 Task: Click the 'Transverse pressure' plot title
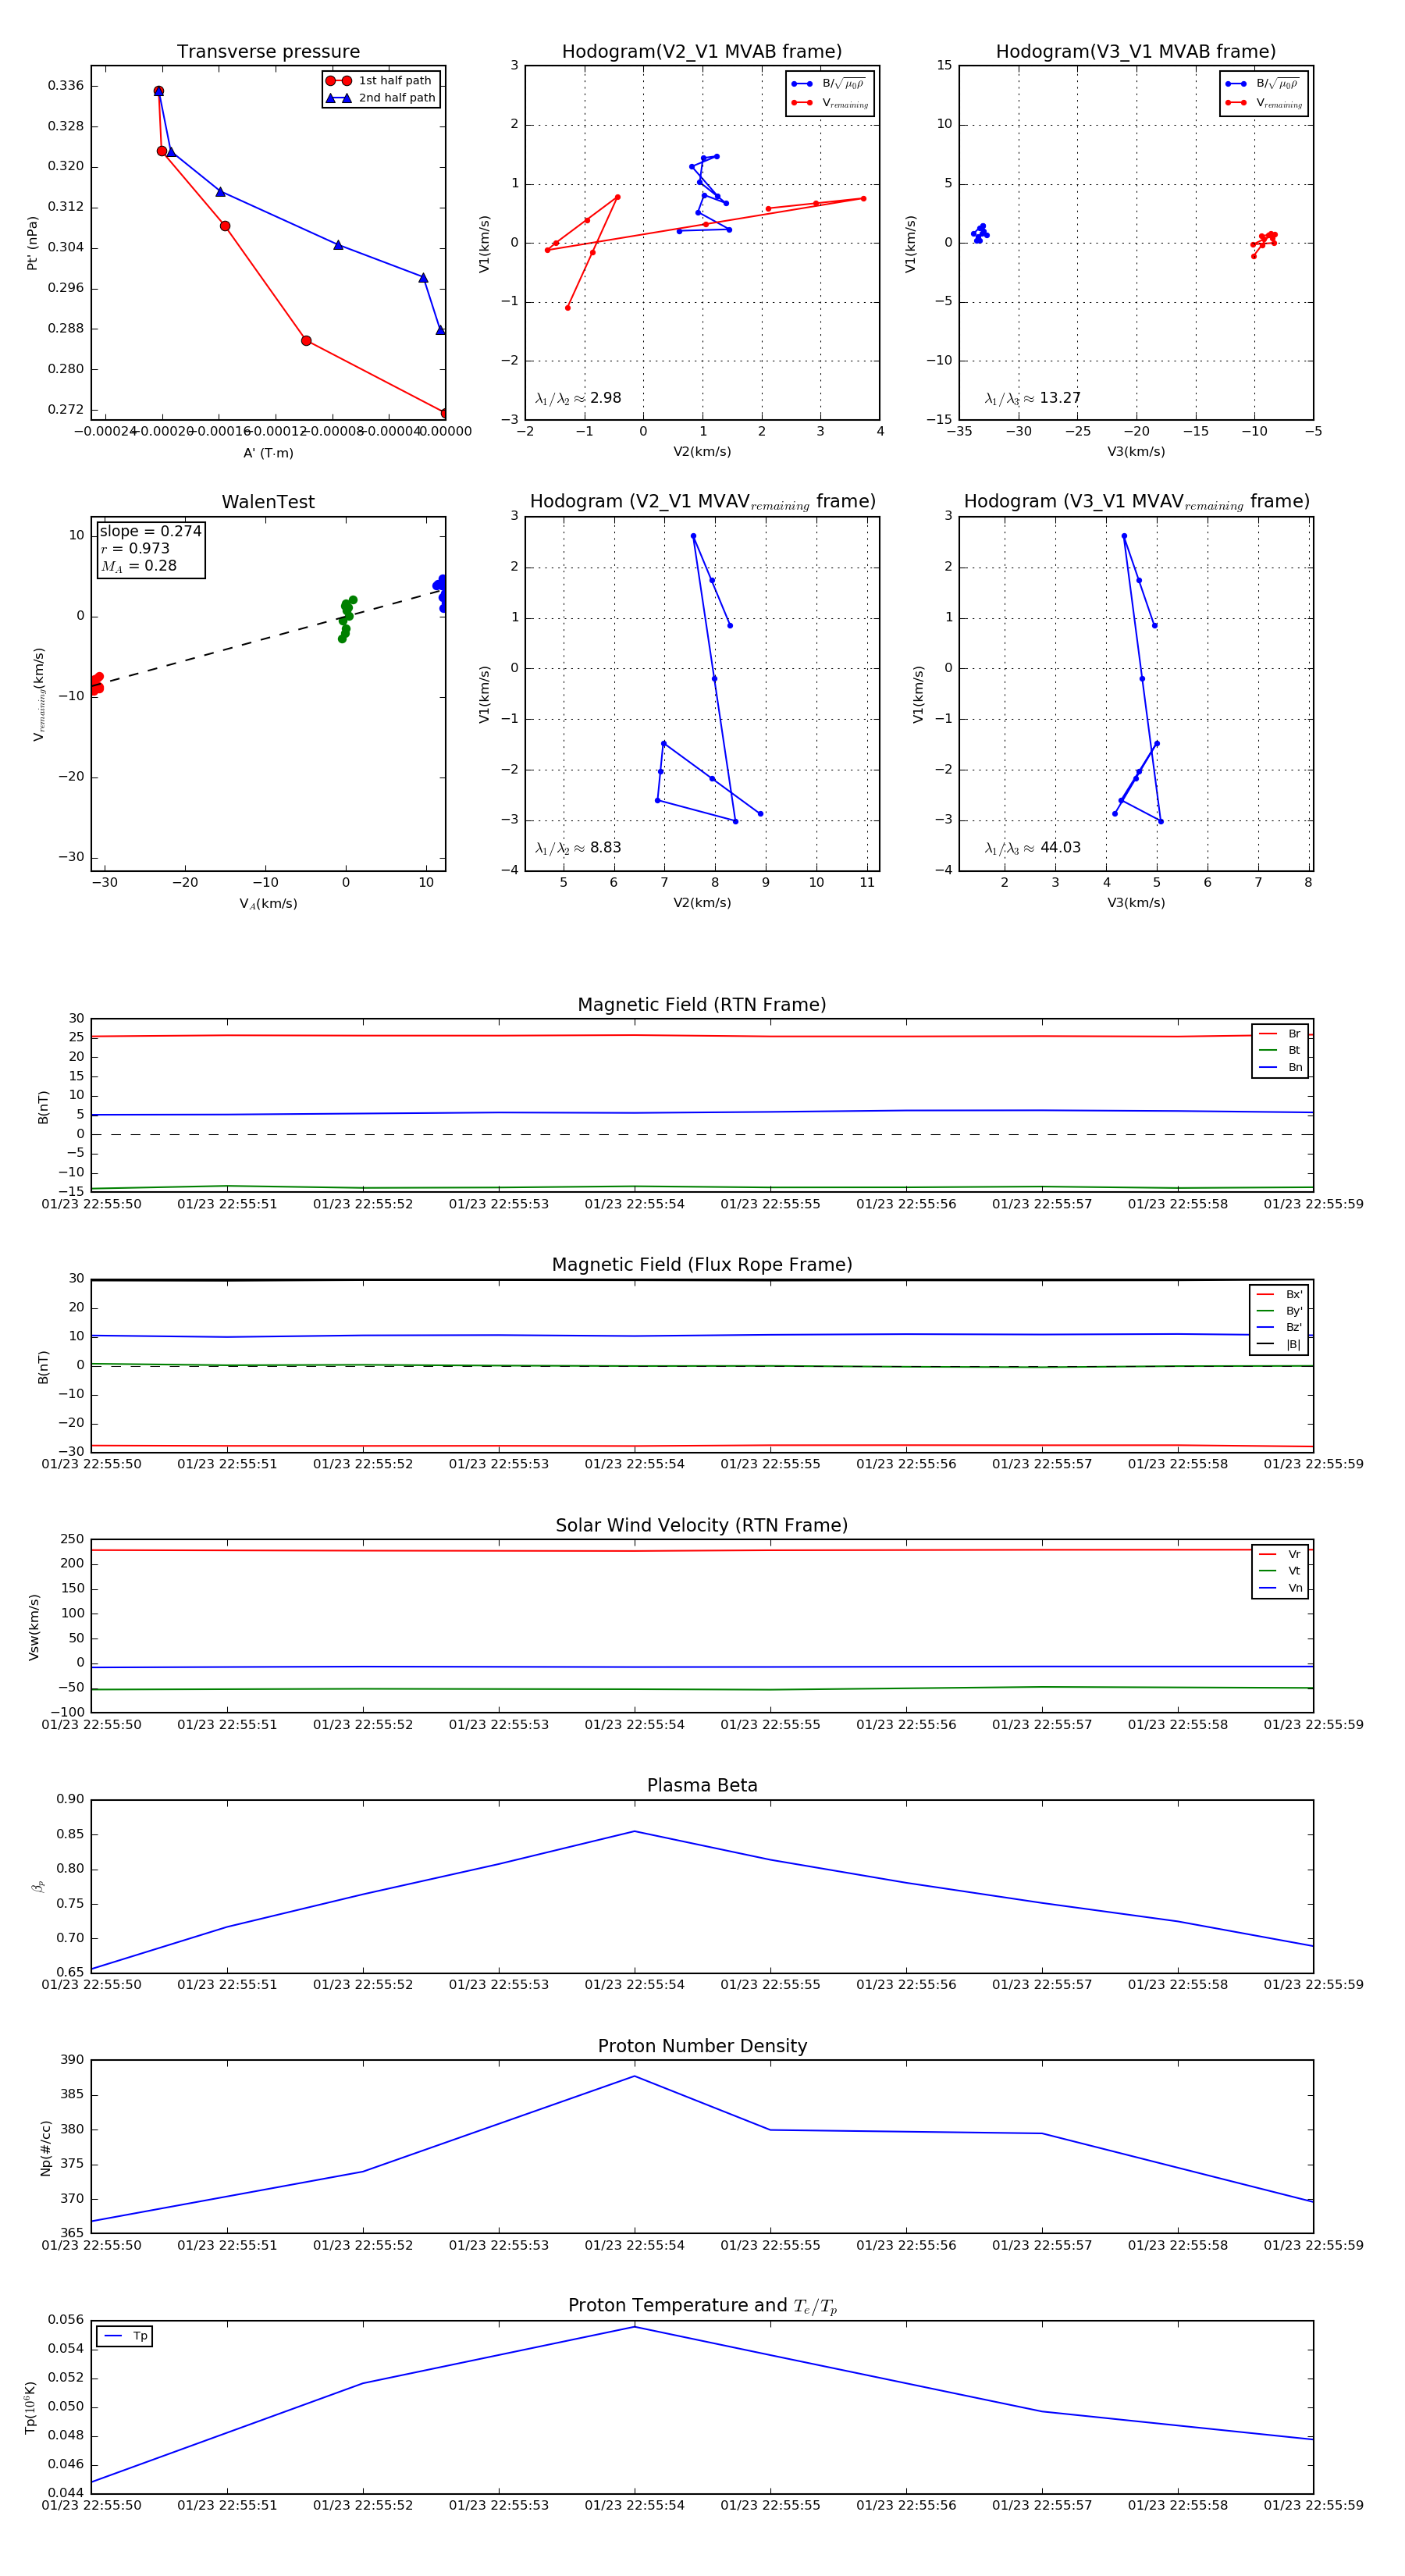tap(268, 52)
